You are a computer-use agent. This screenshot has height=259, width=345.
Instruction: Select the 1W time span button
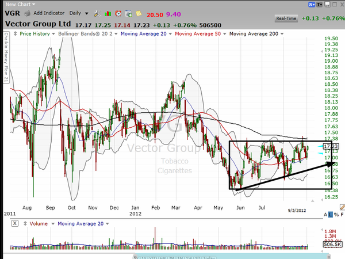pyautogui.click(x=189, y=258)
